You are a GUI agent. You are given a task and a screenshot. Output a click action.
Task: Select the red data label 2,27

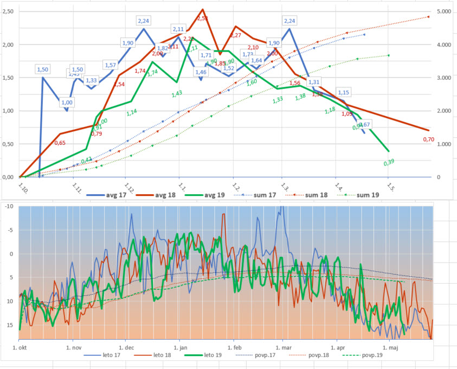pos(235,35)
